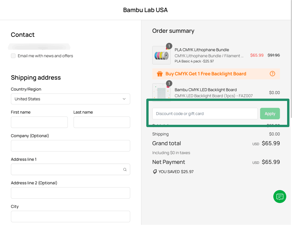Click Bambu Lab USA store title
The image size is (292, 226).
pyautogui.click(x=145, y=10)
